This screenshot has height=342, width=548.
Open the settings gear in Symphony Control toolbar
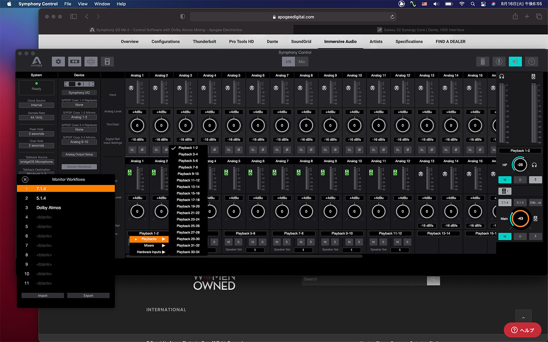coord(58,61)
